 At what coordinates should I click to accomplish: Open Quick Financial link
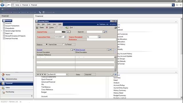coord(47,79)
